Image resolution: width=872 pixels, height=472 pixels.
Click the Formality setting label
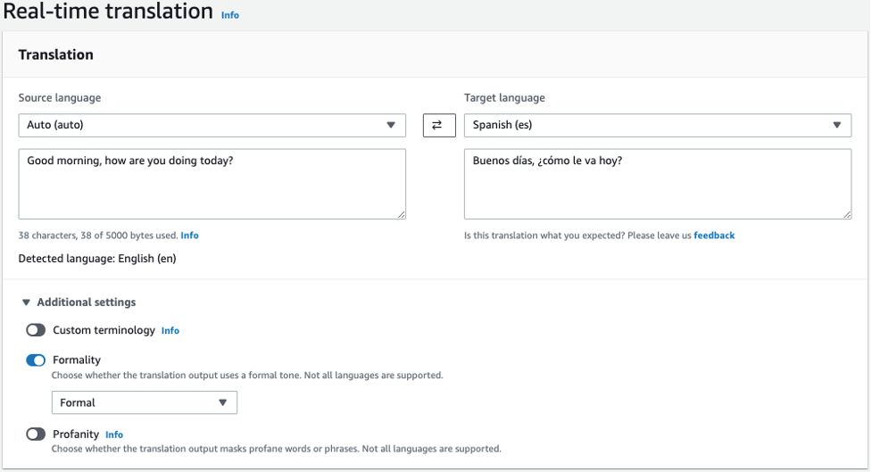(77, 360)
